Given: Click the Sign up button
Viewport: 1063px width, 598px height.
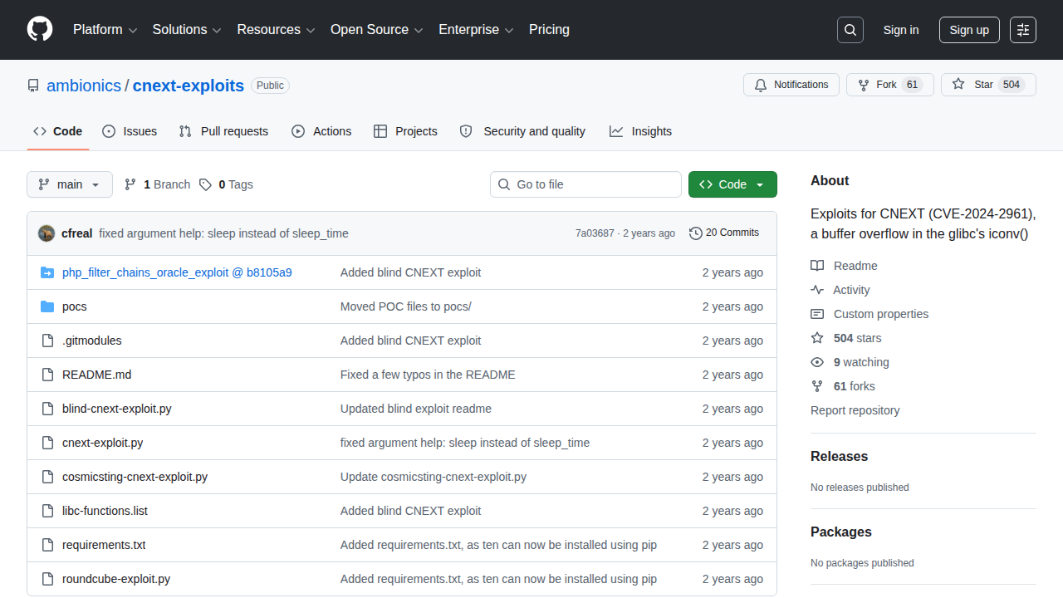Looking at the screenshot, I should pos(969,30).
